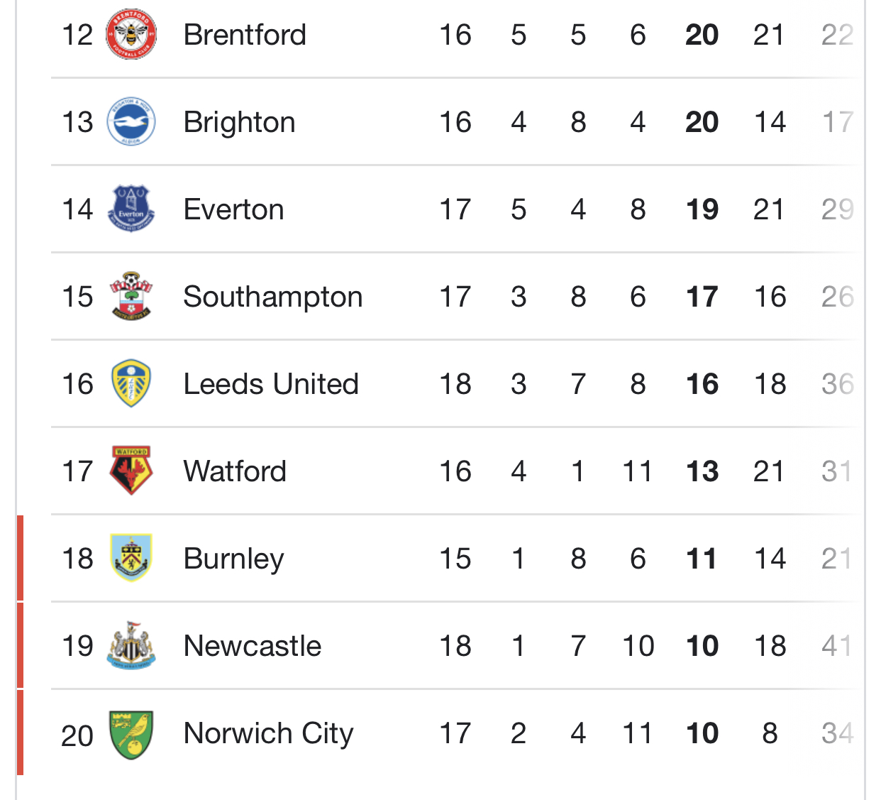The height and width of the screenshot is (800, 881).
Task: Click Brentford's bold points total 20
Action: click(702, 35)
